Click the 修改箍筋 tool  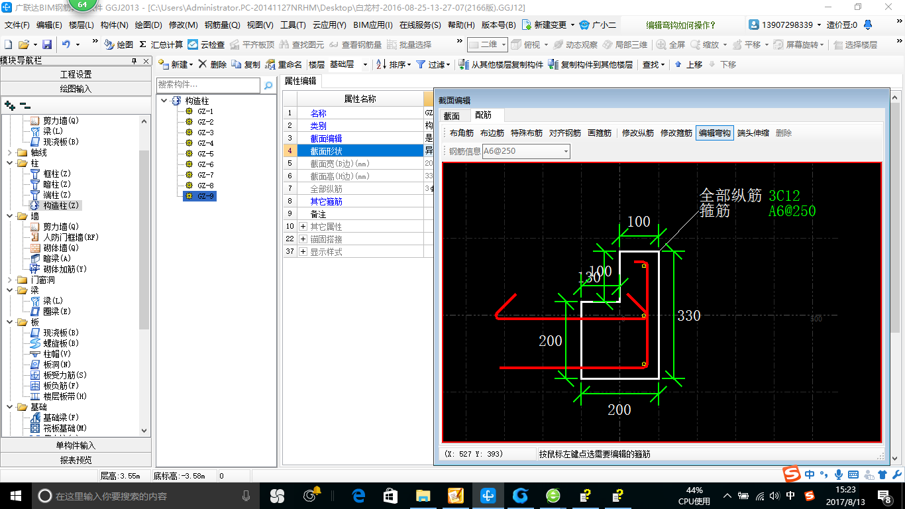pos(676,133)
